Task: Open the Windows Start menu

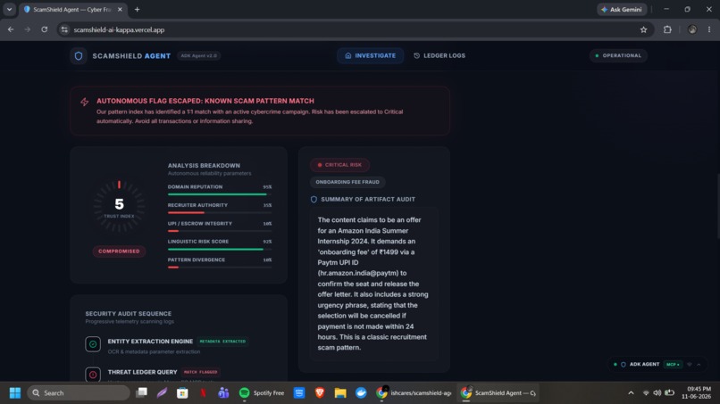Action: tap(15, 393)
